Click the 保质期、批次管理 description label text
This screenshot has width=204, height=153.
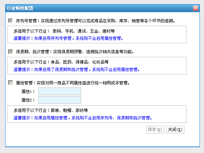75,52
